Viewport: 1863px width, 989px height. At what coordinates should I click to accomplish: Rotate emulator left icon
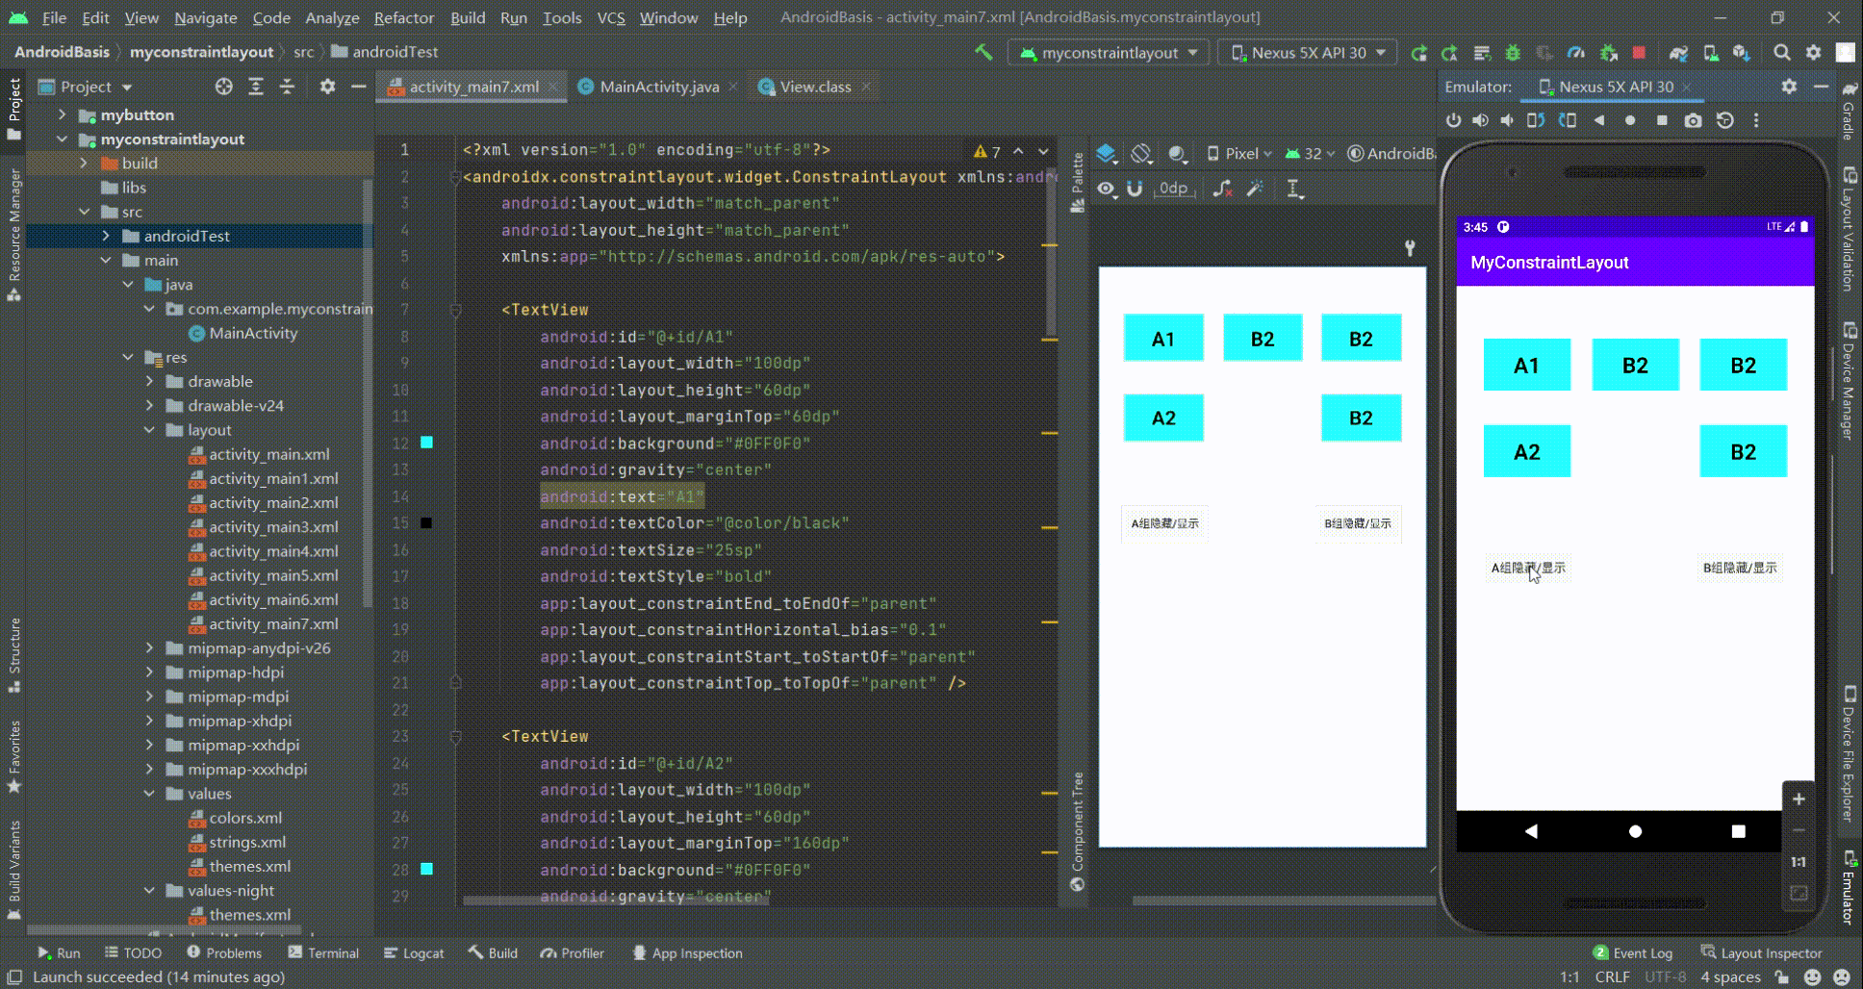tap(1536, 120)
